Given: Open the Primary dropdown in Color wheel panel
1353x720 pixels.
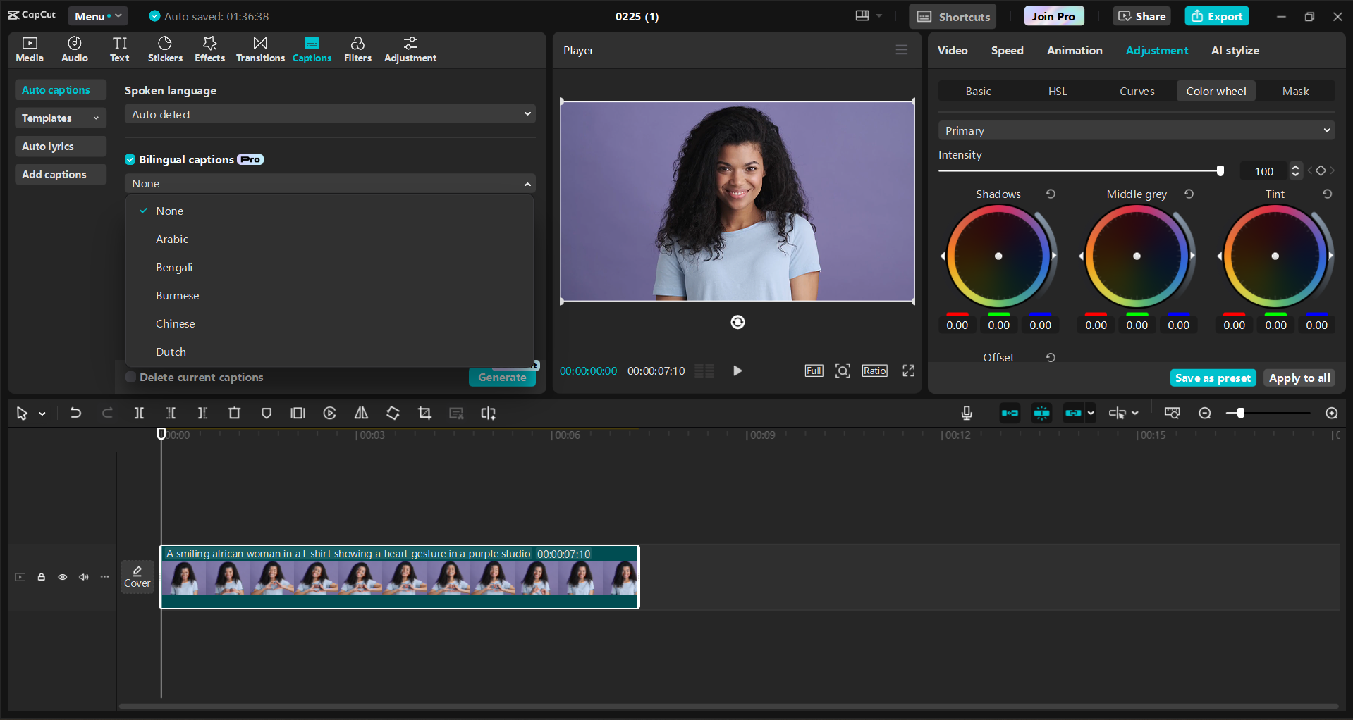Looking at the screenshot, I should pos(1135,130).
